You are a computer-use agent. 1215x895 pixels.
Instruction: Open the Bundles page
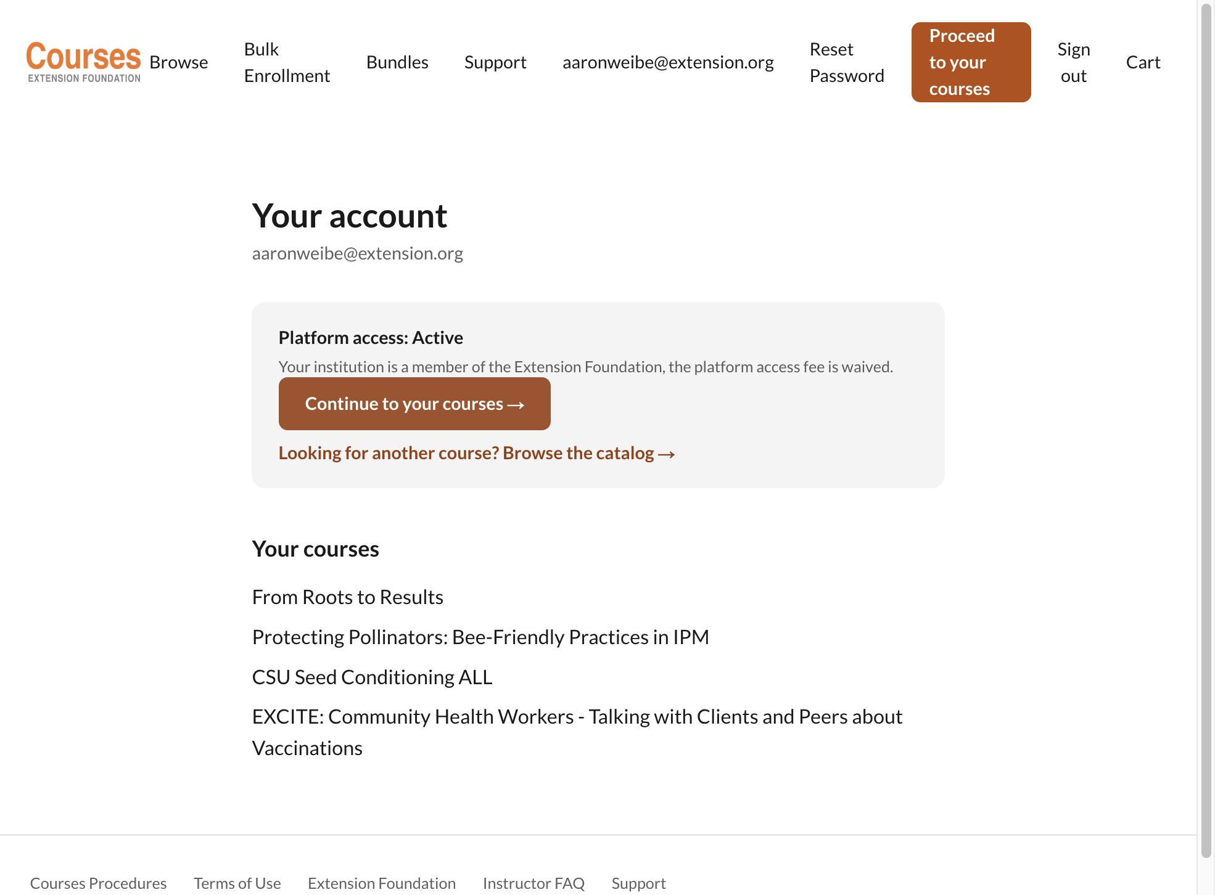coord(397,62)
